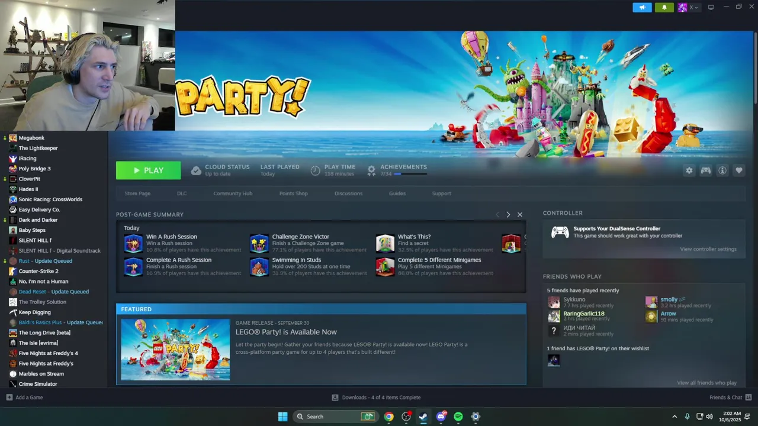Open the DLC tab
The image size is (758, 426).
(182, 193)
